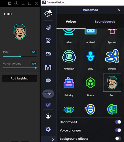The height and width of the screenshot is (142, 124).
Task: Click the Voicemod VM sidebar icon
Action: pos(48,94)
